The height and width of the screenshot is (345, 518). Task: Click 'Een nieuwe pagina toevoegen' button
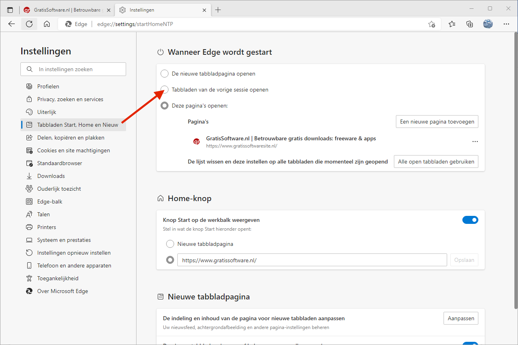point(437,122)
